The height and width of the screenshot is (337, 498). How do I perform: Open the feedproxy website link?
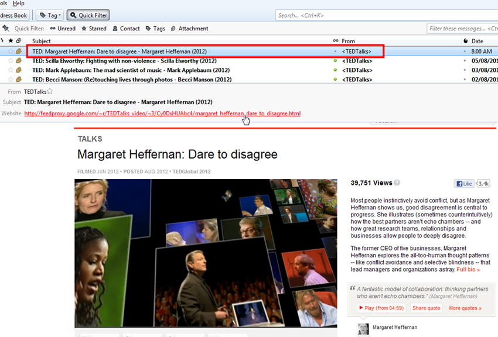[x=162, y=114]
